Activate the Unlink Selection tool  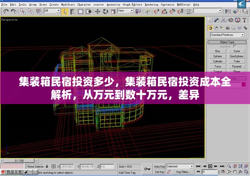pos(31,12)
